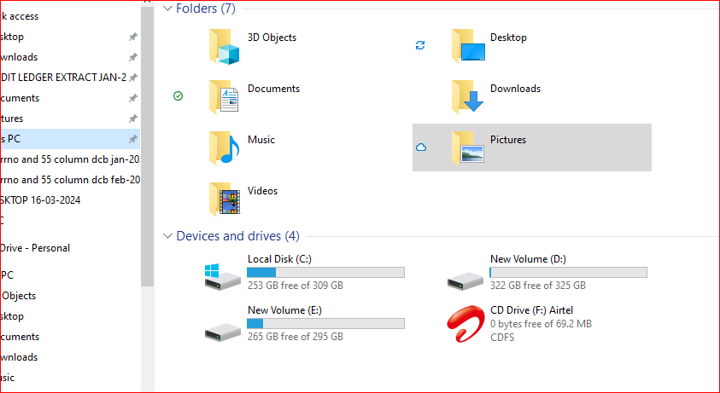Open the Desktop folder icon

(468, 45)
